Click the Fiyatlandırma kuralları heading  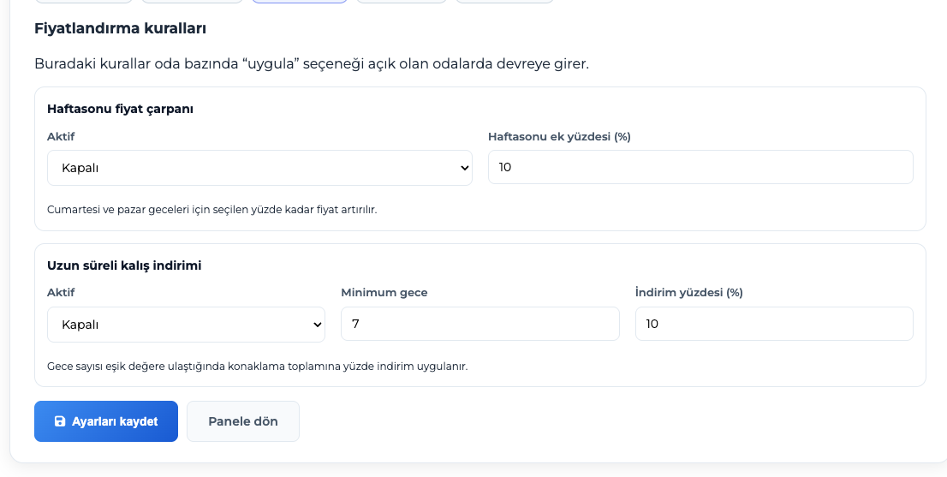point(120,28)
